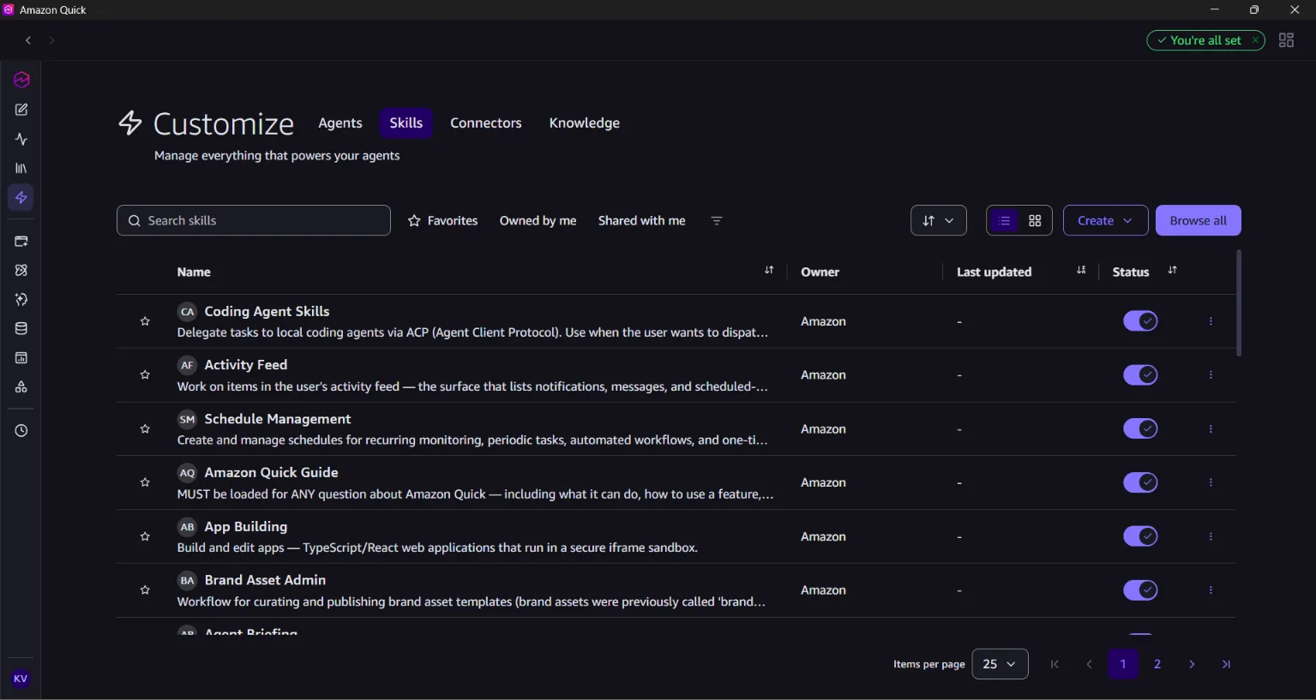Click the Amazon Quick logo in sidebar
Viewport: 1316px width, 700px height.
[x=21, y=80]
